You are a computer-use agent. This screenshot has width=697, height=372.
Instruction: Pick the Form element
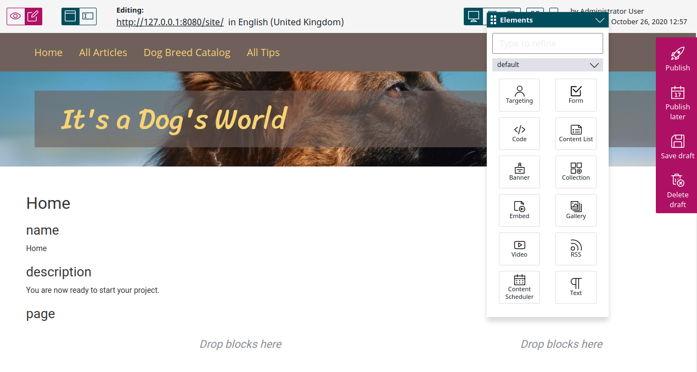pos(576,95)
